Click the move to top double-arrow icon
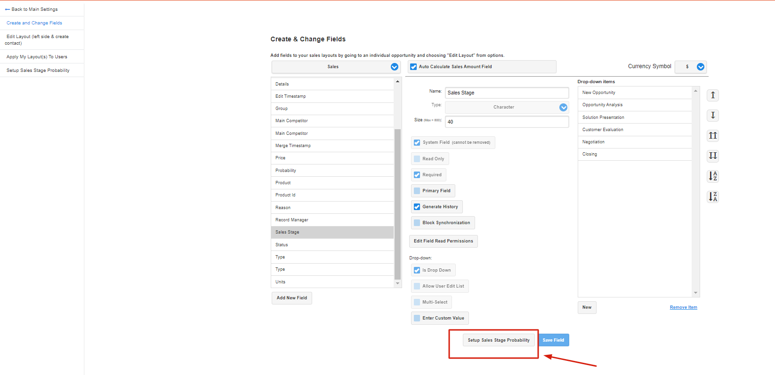 (x=713, y=136)
